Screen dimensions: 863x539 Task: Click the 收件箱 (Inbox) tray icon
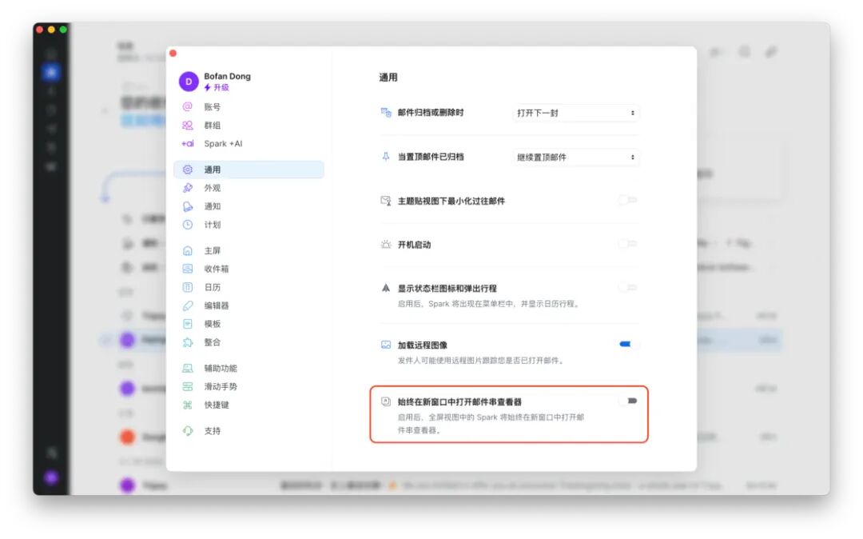[187, 269]
